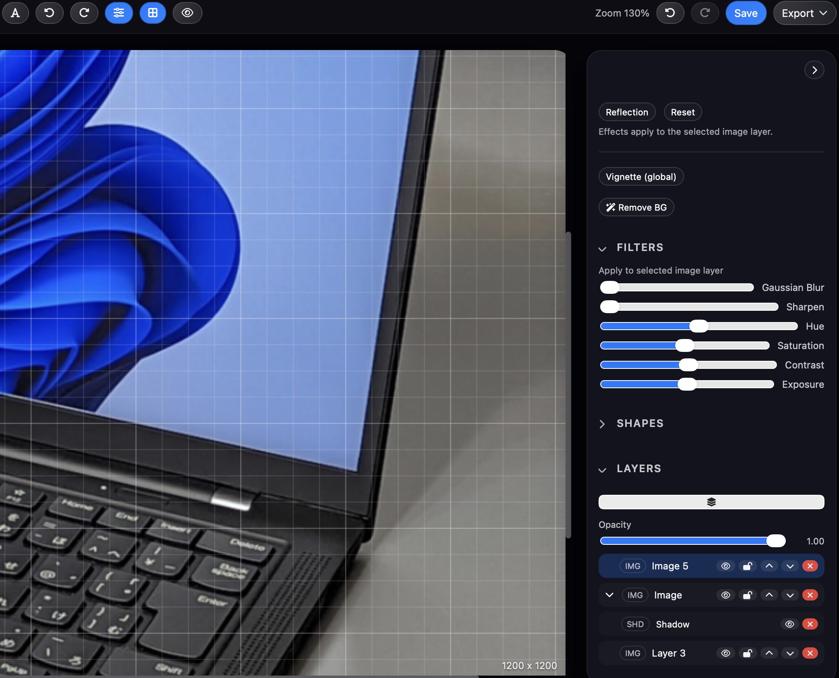839x678 pixels.
Task: Expand the SHAPES section
Action: [x=602, y=424]
